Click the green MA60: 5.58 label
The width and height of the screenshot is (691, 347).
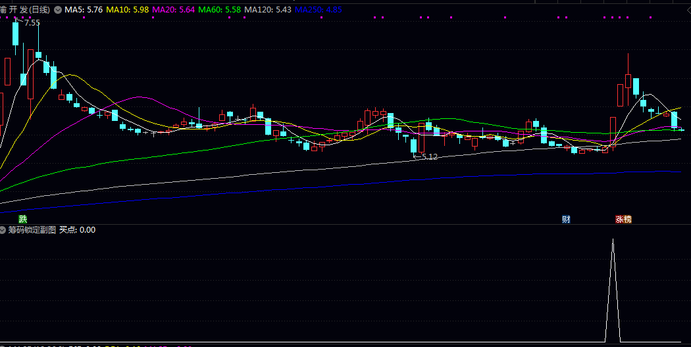click(220, 10)
